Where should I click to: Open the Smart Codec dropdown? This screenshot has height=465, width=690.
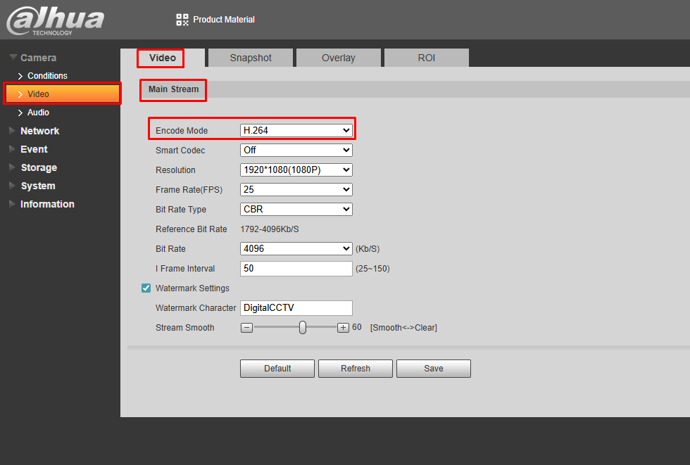pos(296,151)
